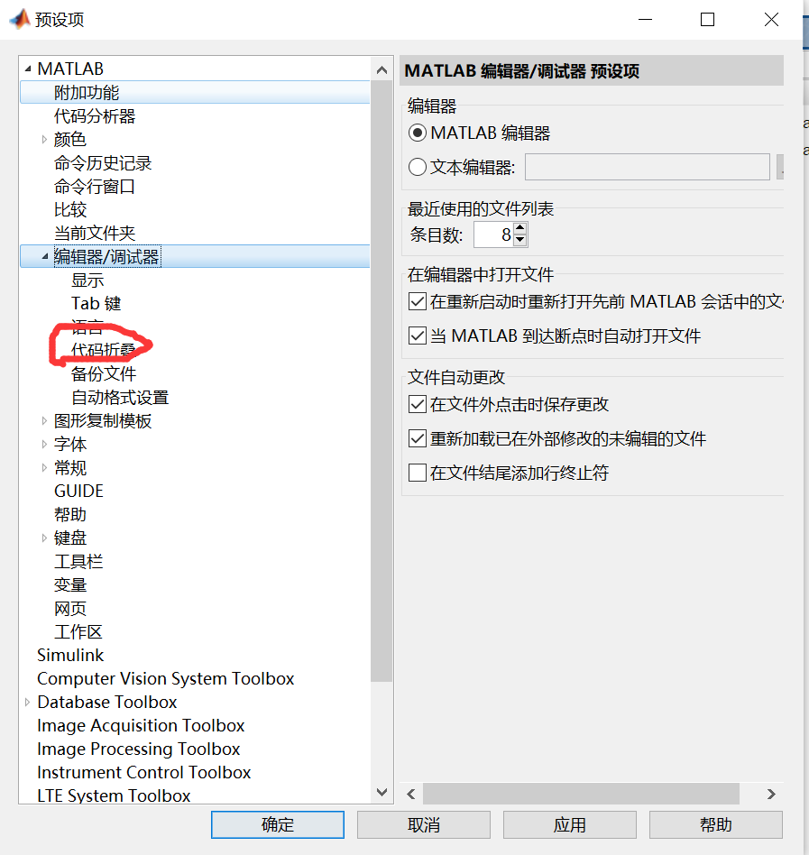
Task: Select 工作区 in the tree
Action: (78, 632)
